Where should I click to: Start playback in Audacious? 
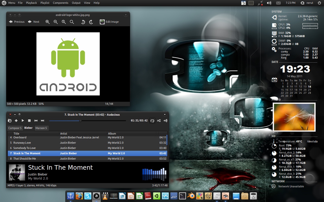pos(23,121)
